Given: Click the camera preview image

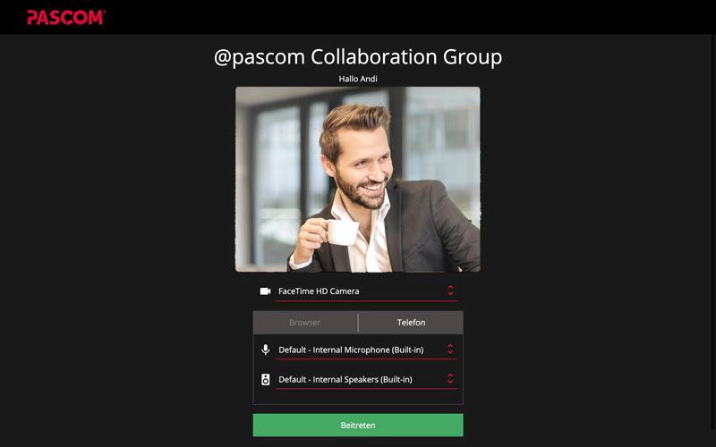Looking at the screenshot, I should click(x=358, y=180).
